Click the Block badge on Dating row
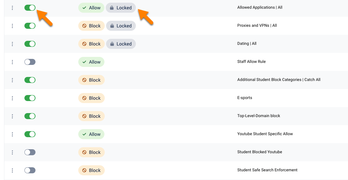 pyautogui.click(x=91, y=44)
